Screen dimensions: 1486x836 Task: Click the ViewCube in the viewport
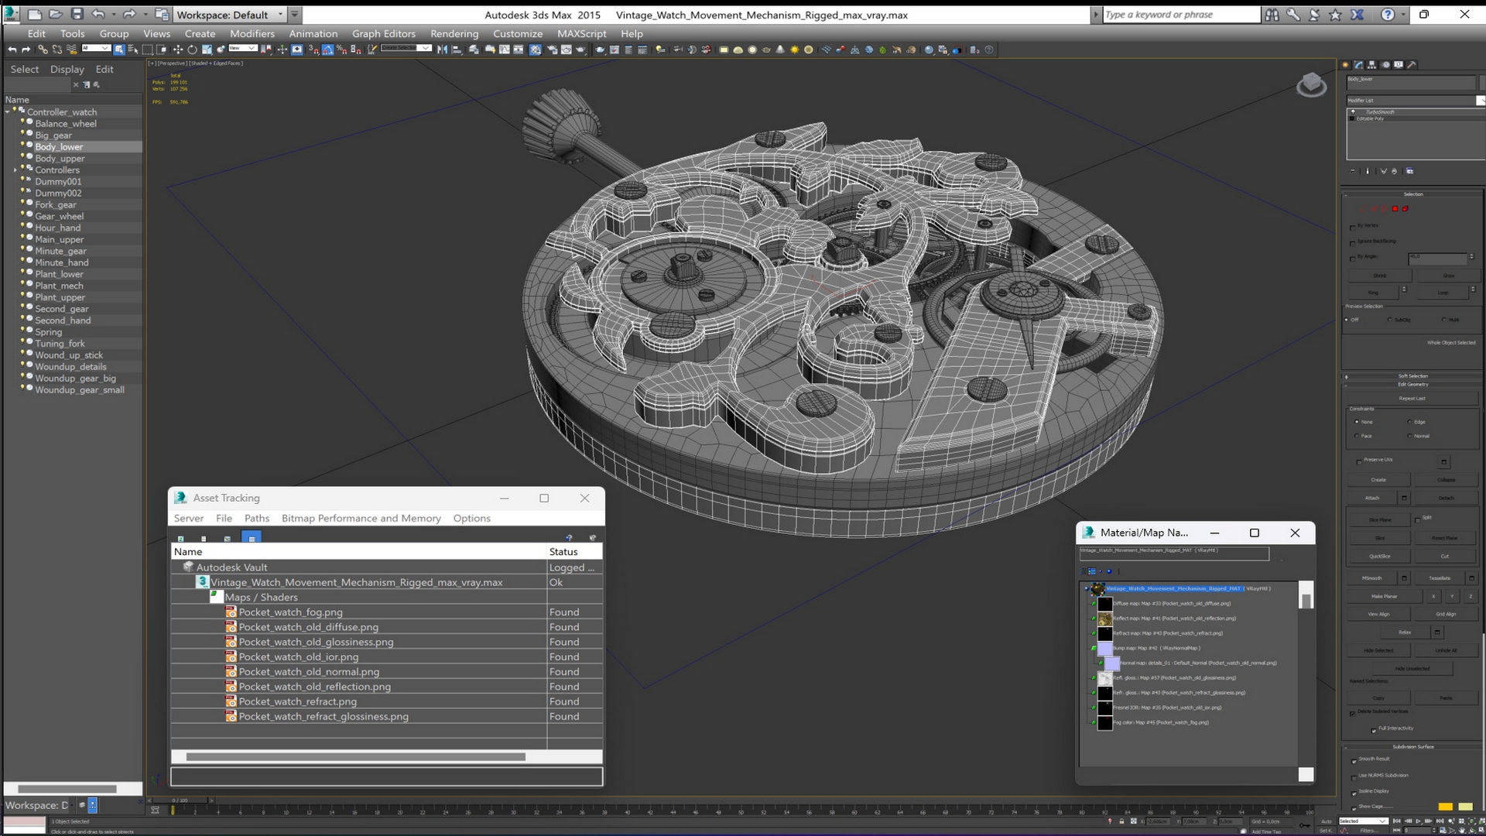[x=1311, y=84]
